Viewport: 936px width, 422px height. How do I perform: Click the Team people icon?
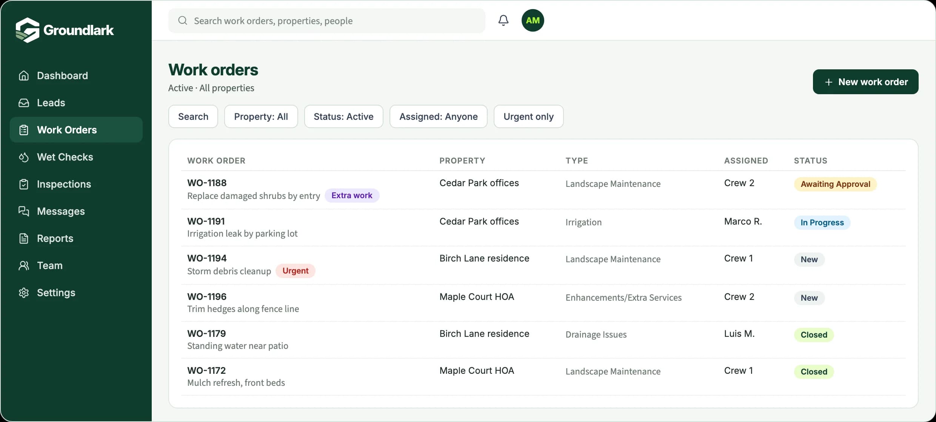(24, 266)
